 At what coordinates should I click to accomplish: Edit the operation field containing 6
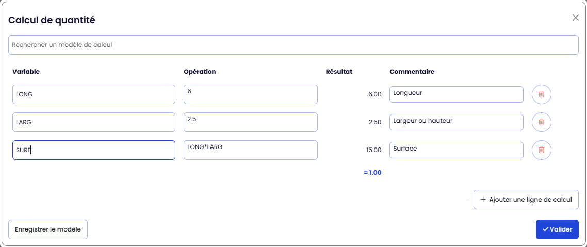click(x=250, y=94)
